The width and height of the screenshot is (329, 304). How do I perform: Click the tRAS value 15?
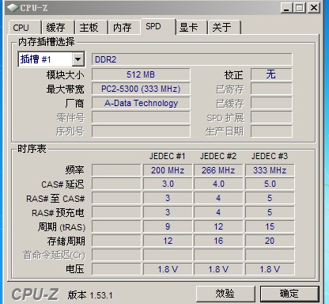[x=270, y=226]
